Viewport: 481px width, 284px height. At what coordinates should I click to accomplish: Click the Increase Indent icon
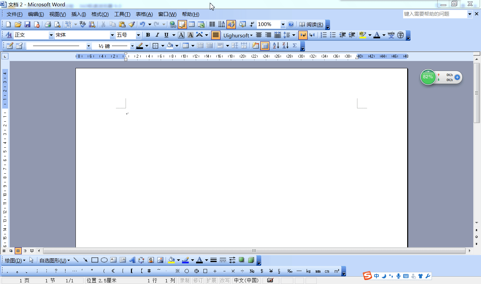(x=352, y=35)
